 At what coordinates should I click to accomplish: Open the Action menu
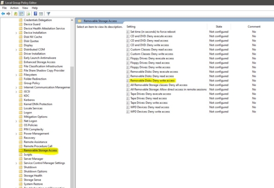coord(14,8)
